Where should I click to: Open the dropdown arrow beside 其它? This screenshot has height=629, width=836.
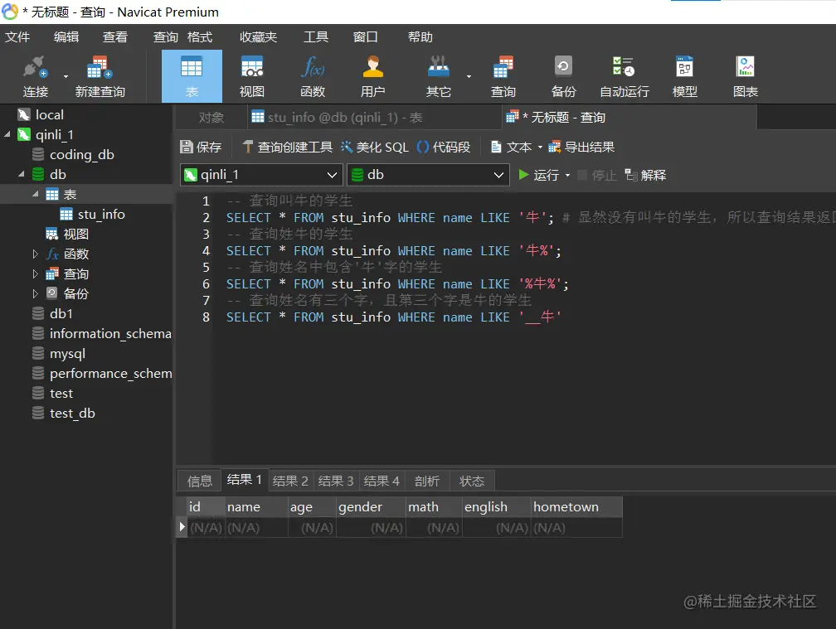[x=469, y=77]
